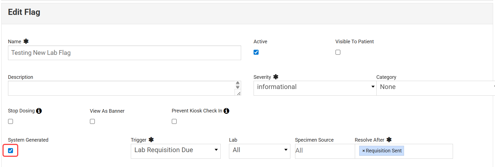Uncheck the Active checkbox
Viewport: 495px width, 167px height.
click(256, 52)
